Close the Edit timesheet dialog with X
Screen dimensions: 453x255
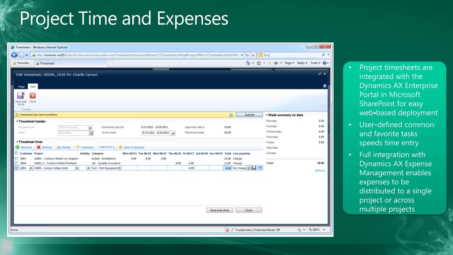(325, 74)
